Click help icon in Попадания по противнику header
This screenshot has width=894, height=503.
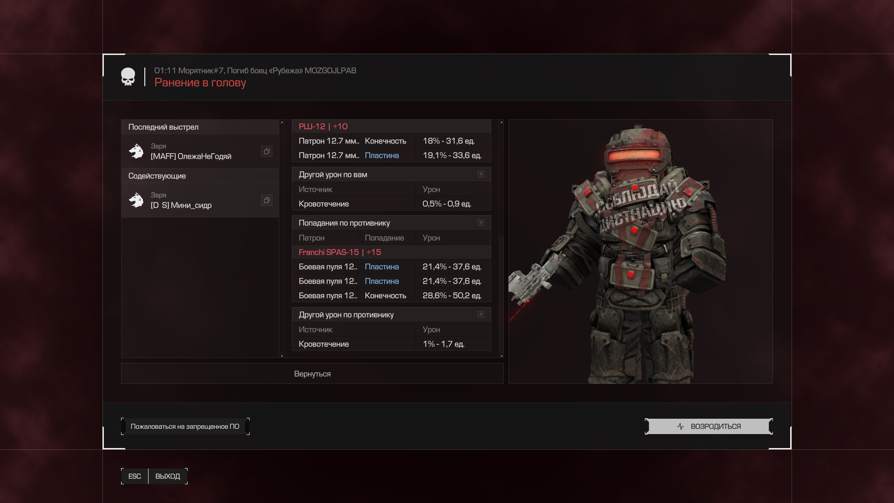tap(481, 223)
